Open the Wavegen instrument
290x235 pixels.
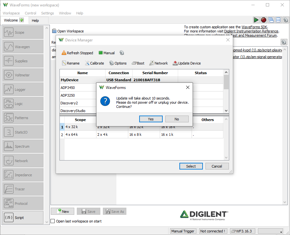click(x=23, y=47)
